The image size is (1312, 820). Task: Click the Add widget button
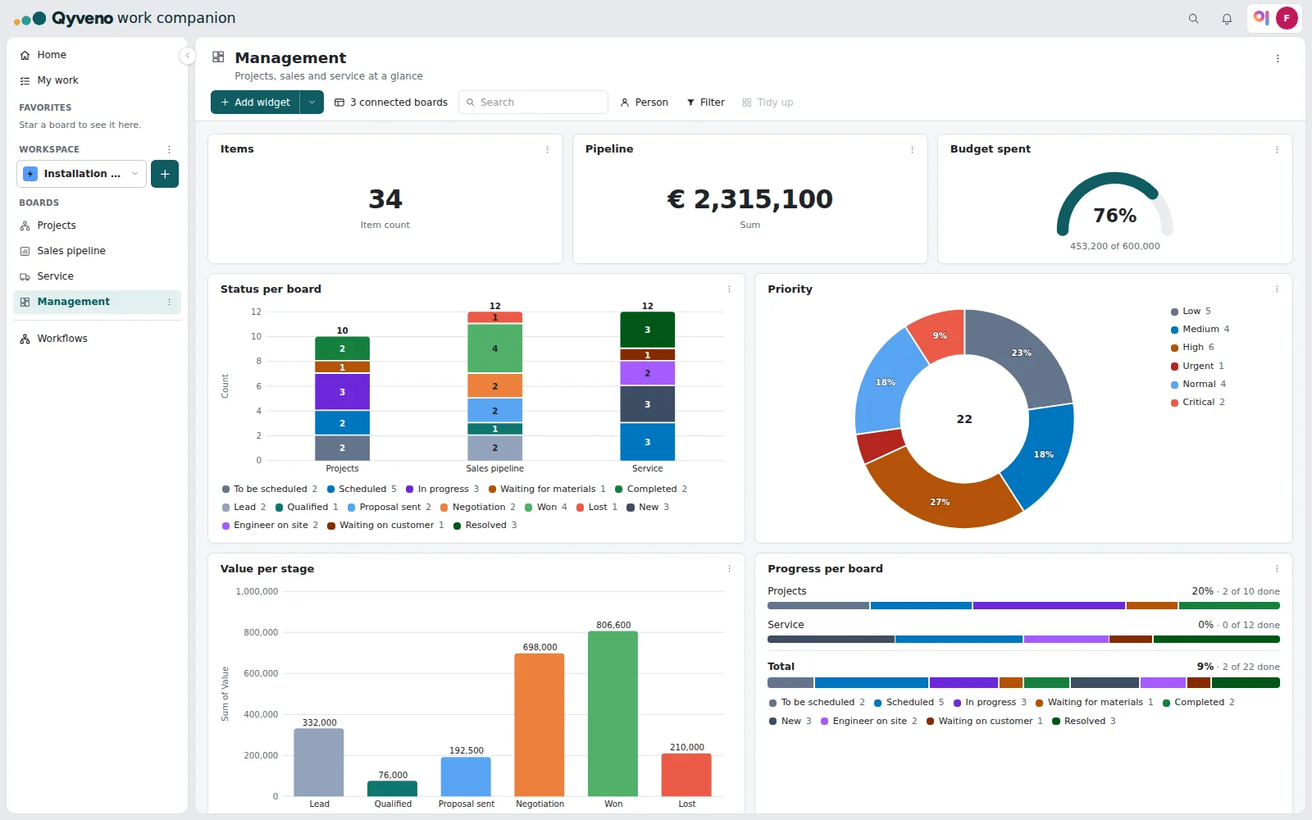pos(256,102)
